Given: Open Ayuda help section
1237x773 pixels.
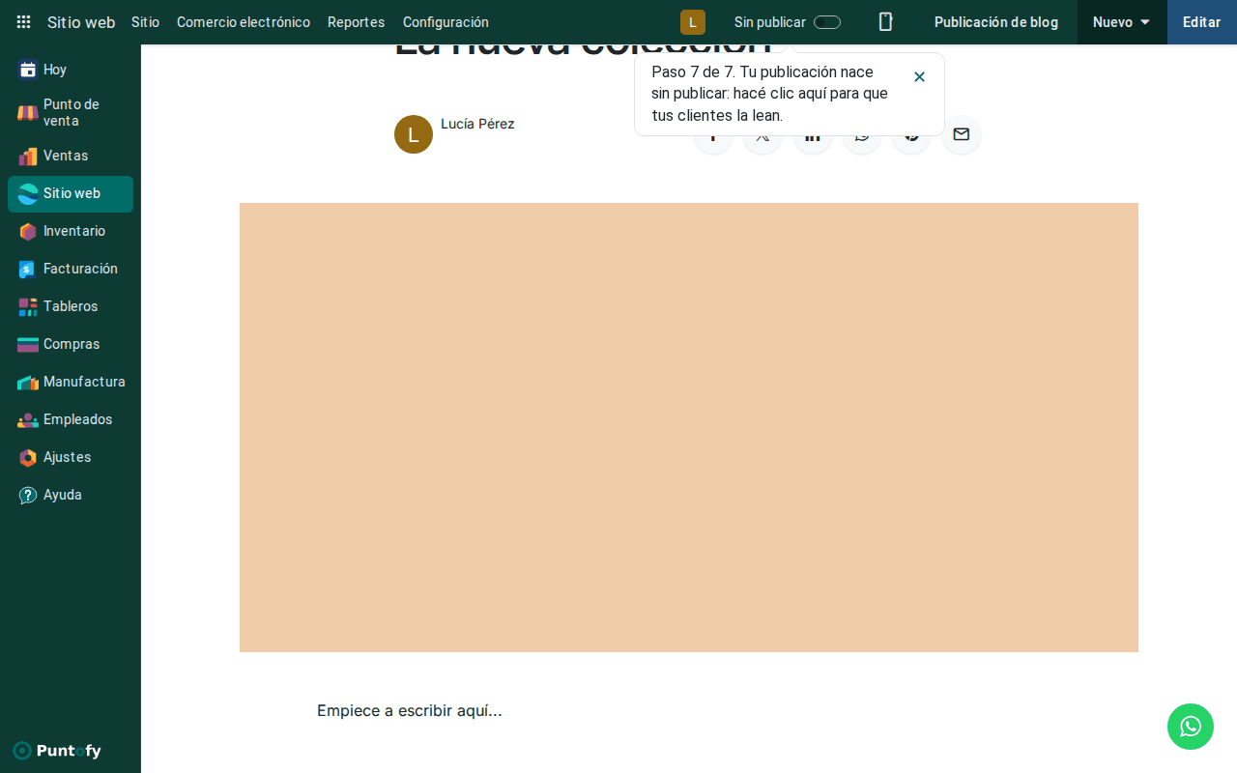Looking at the screenshot, I should coord(71,495).
